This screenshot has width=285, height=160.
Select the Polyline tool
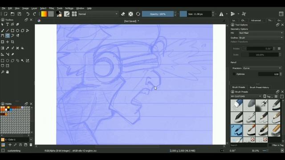28,31
